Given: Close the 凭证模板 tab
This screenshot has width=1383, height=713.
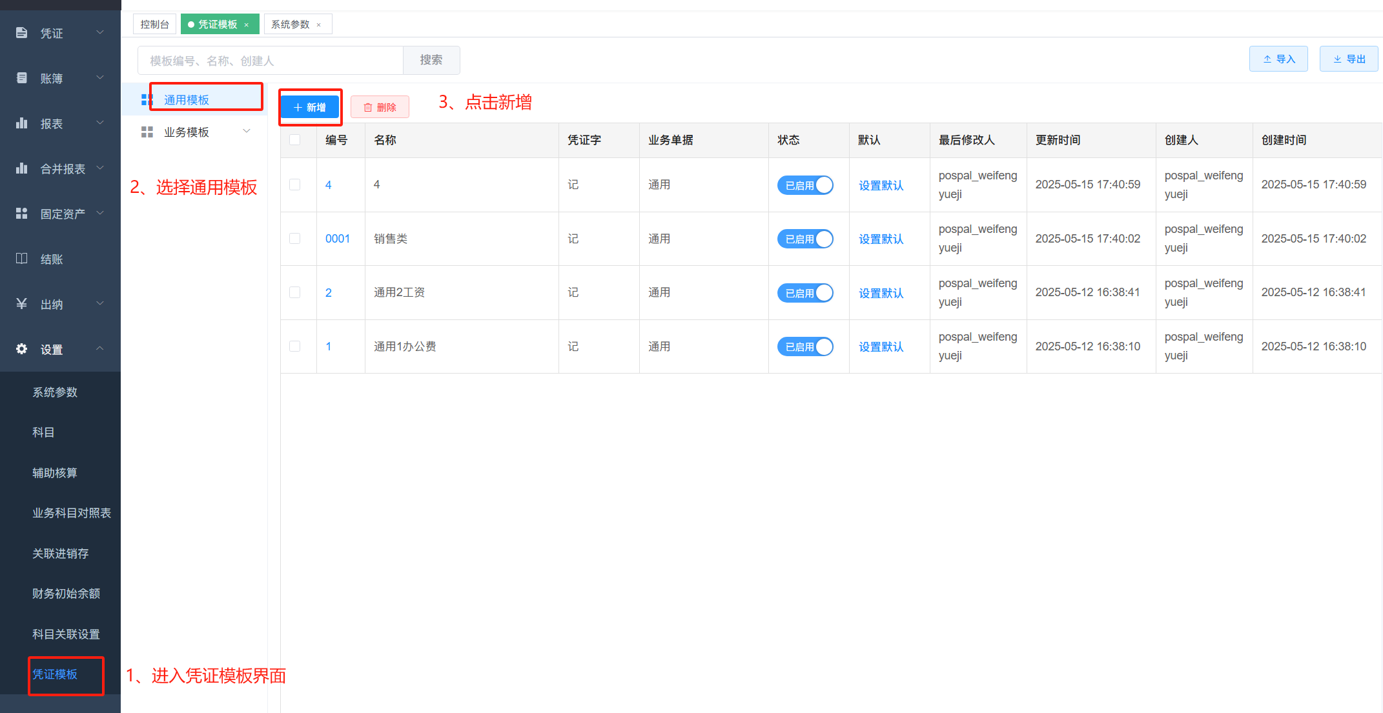Looking at the screenshot, I should [x=247, y=25].
